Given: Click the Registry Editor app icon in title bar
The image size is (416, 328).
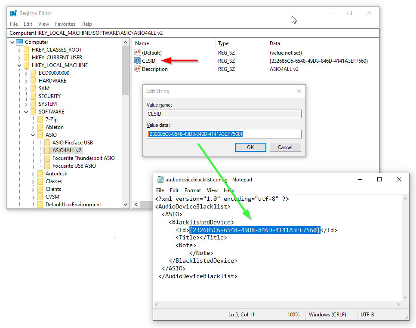Looking at the screenshot, I should (x=13, y=13).
